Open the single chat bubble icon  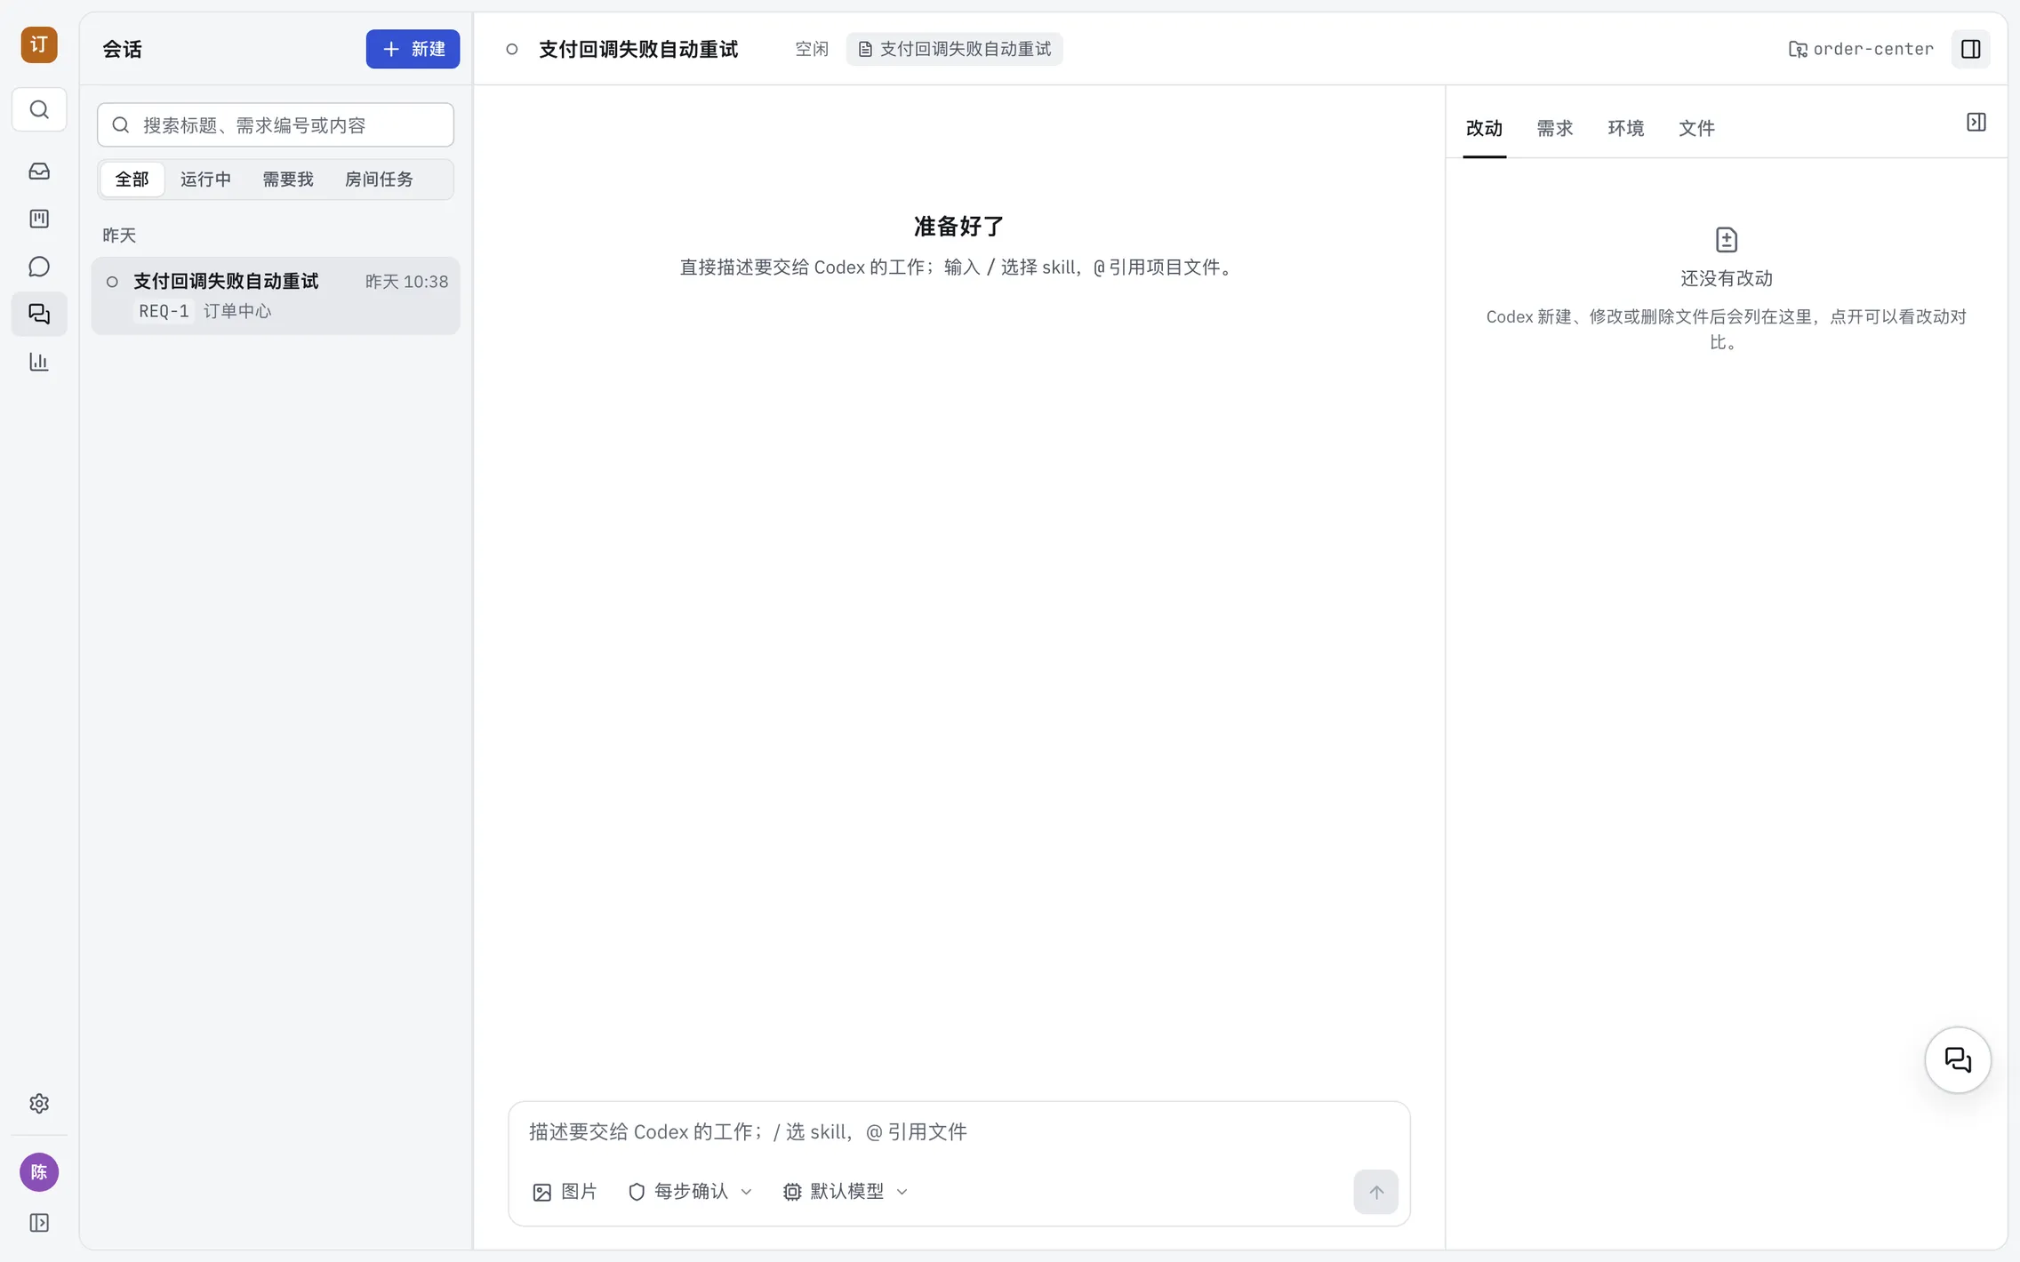click(39, 267)
